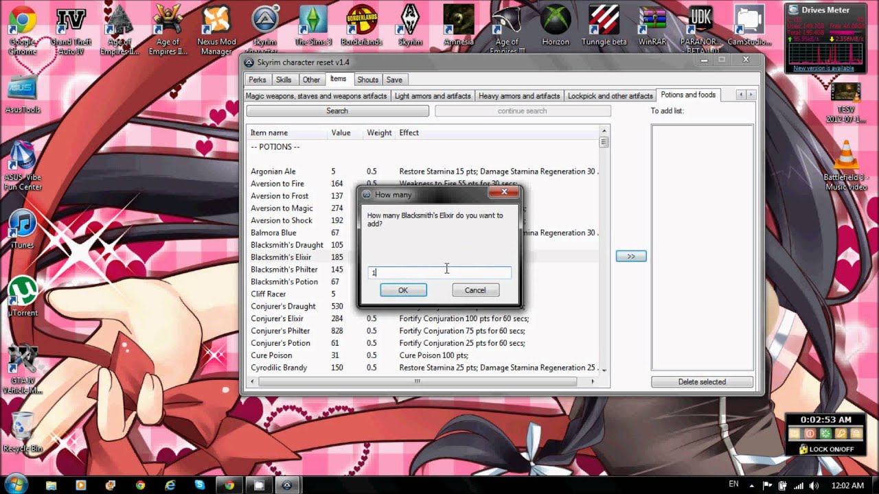This screenshot has width=879, height=494.
Task: Select the Cyrodilic Brandy row
Action: (x=423, y=368)
